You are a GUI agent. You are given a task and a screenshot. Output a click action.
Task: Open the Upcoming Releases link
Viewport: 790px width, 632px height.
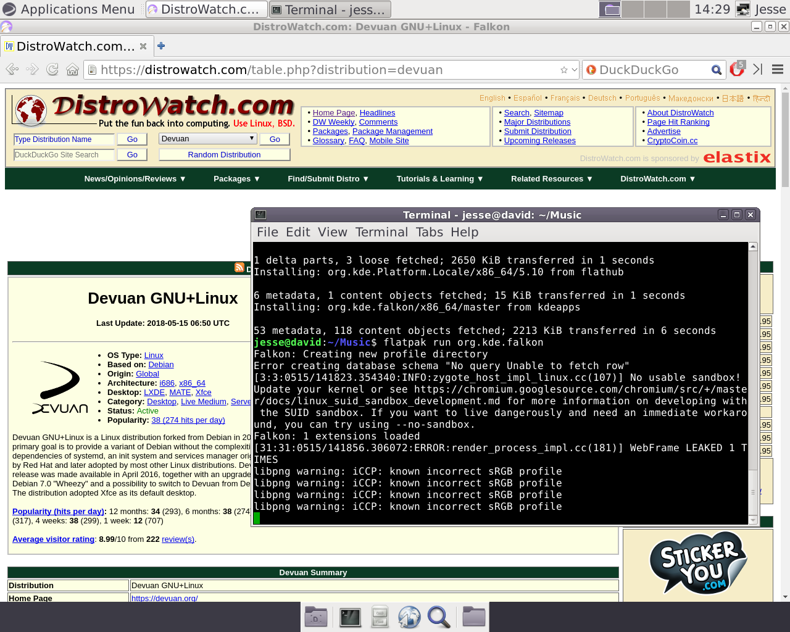click(540, 141)
